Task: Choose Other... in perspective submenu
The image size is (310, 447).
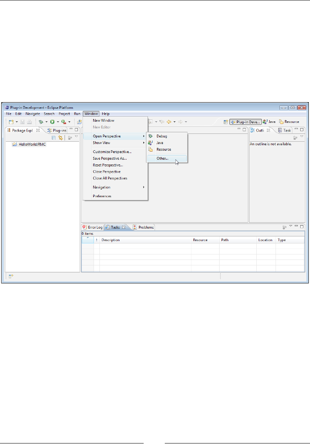Action: 167,159
